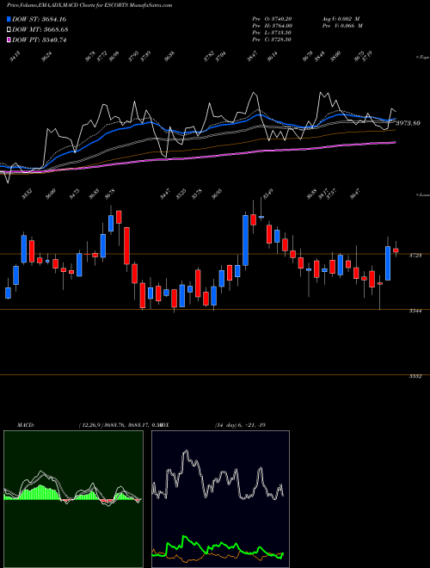430x568 pixels.
Task: Click the tall blue breakout candle mid-chart
Action: (245, 240)
